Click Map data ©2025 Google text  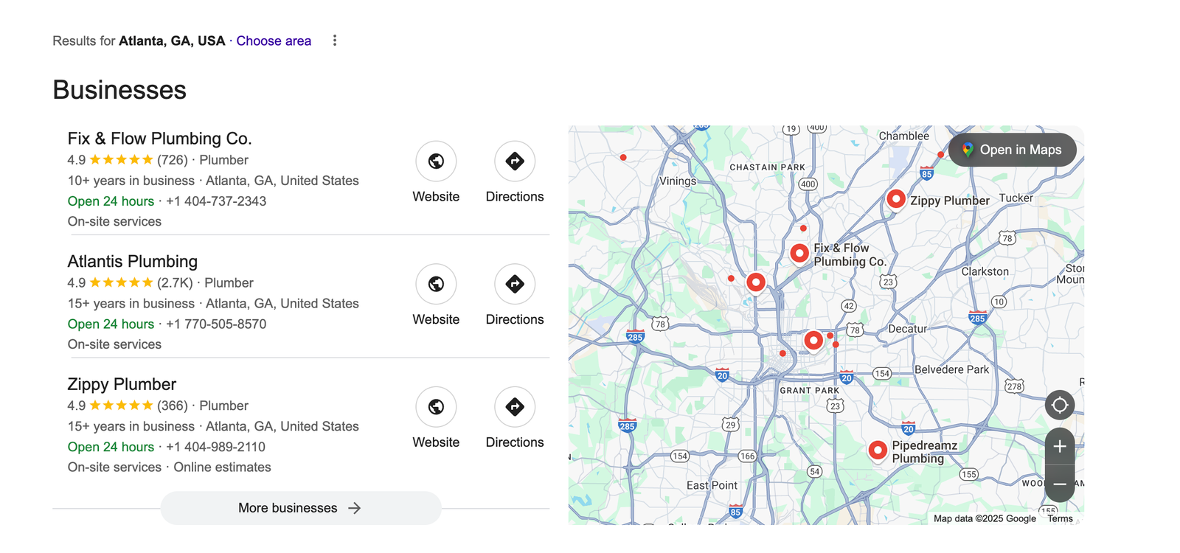(985, 518)
